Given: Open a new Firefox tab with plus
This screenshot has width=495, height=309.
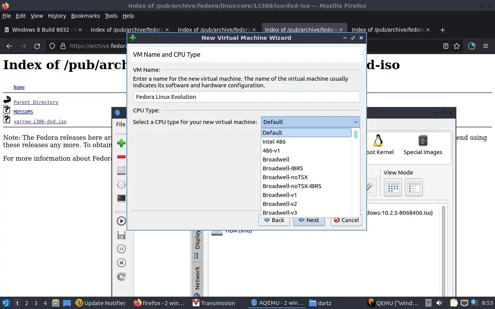Looking at the screenshot, I should [442, 30].
